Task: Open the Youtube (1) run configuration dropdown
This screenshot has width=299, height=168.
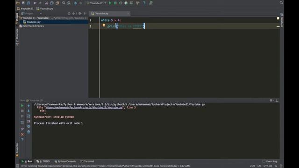Action: click(x=96, y=3)
